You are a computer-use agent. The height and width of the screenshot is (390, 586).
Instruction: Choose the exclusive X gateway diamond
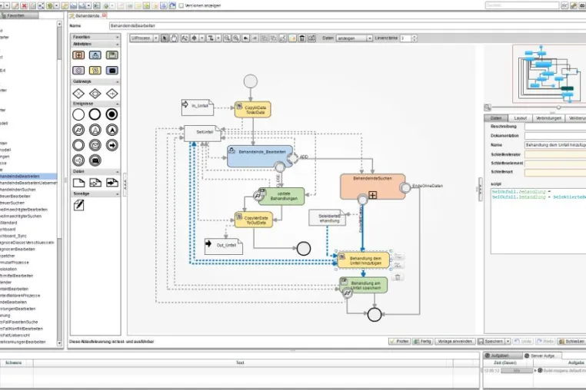coord(78,94)
